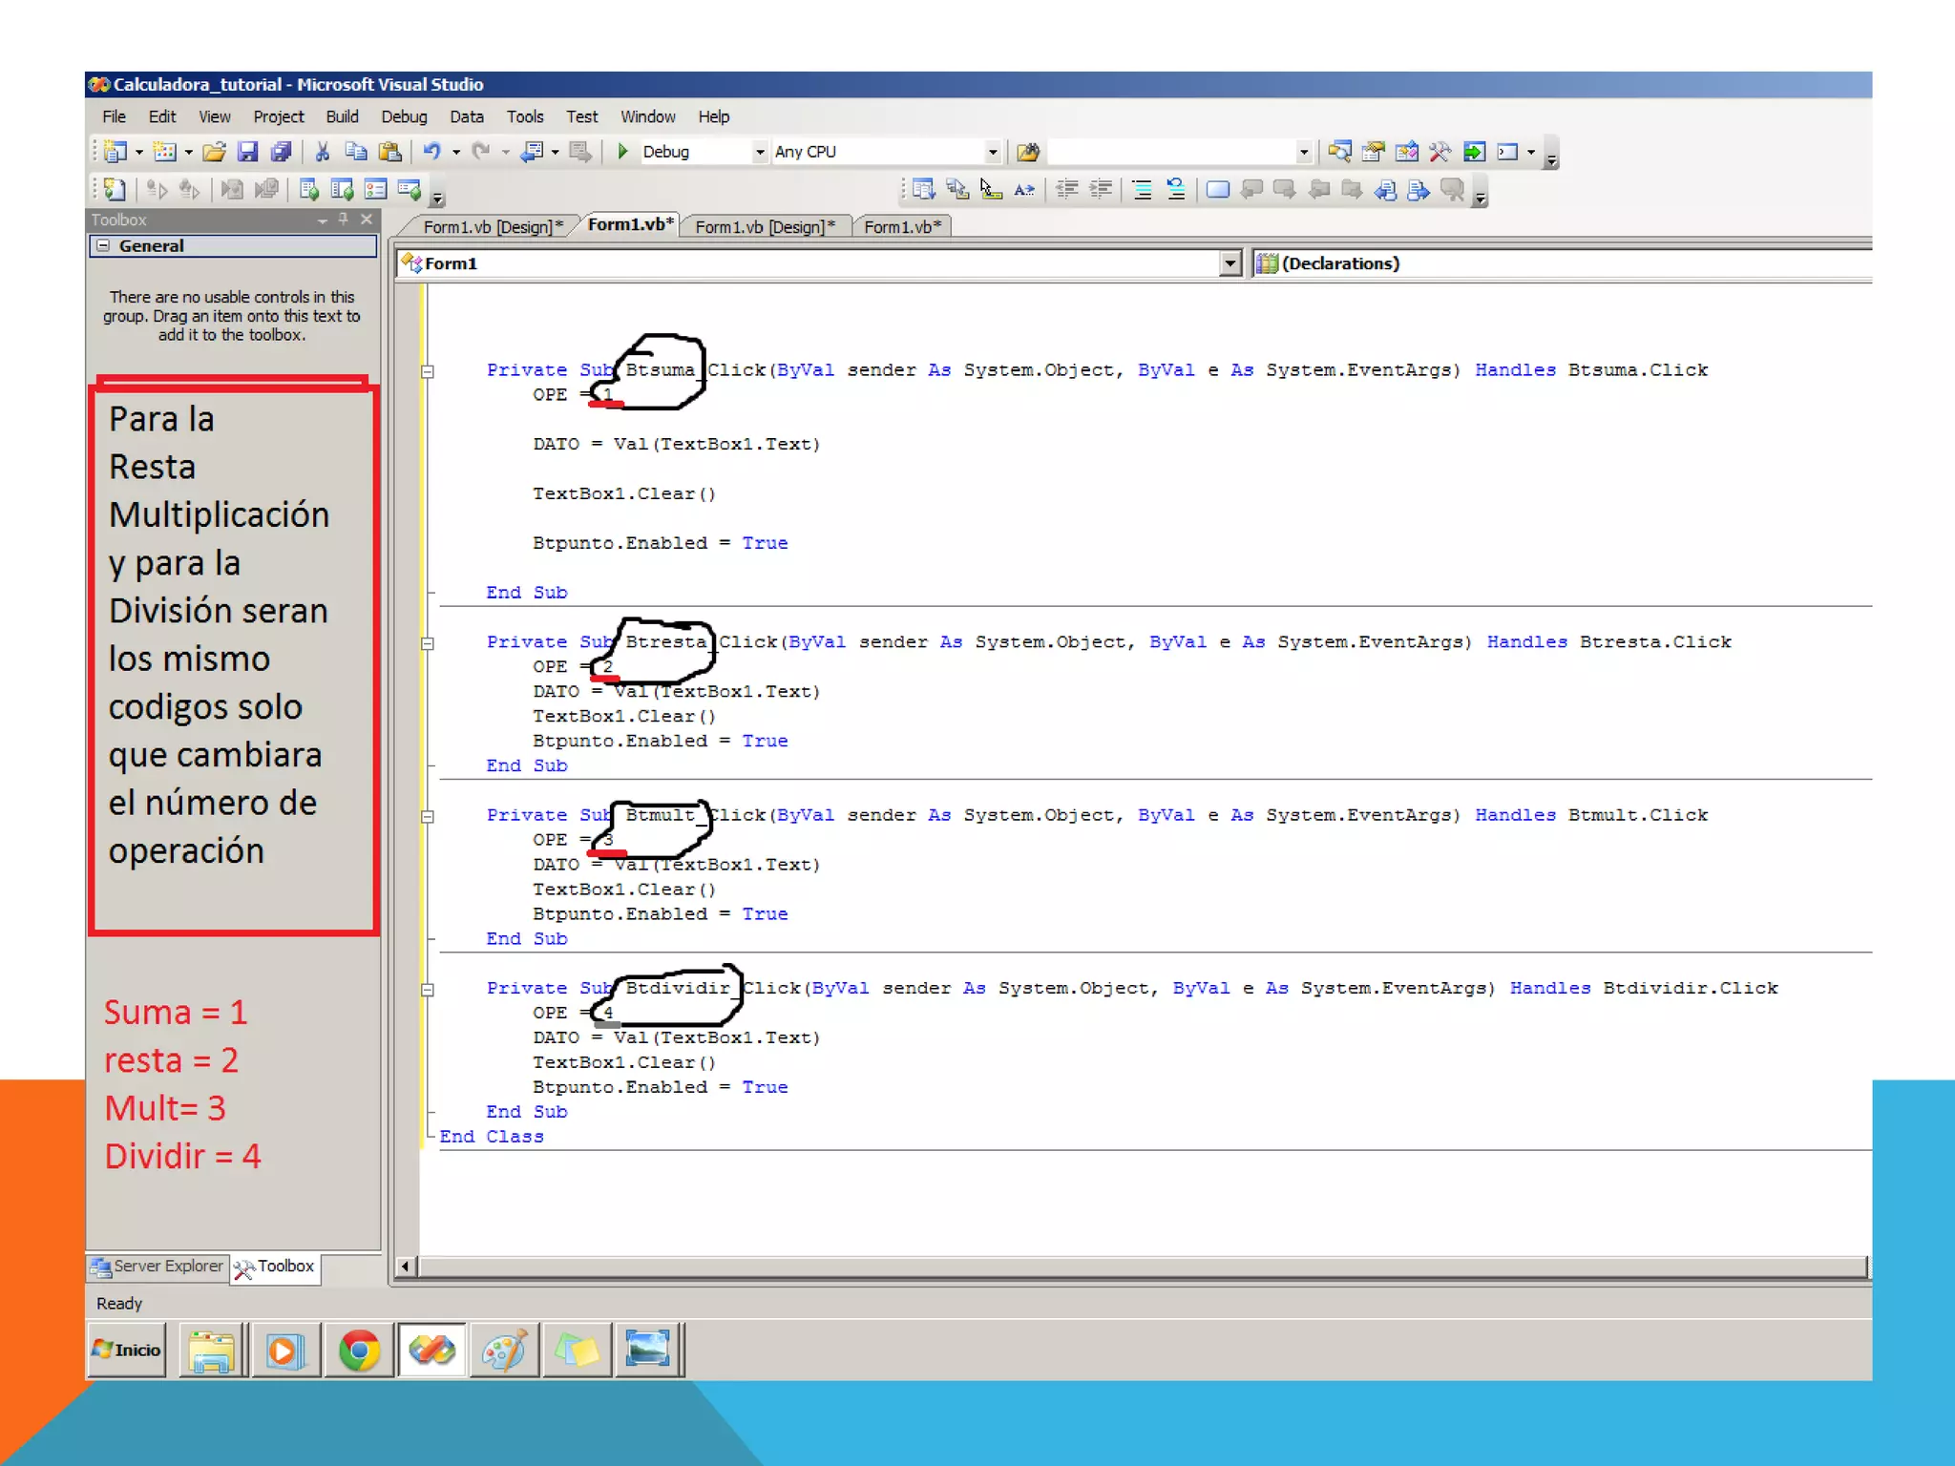
Task: Click the Display Quick Info icon
Action: click(x=991, y=189)
